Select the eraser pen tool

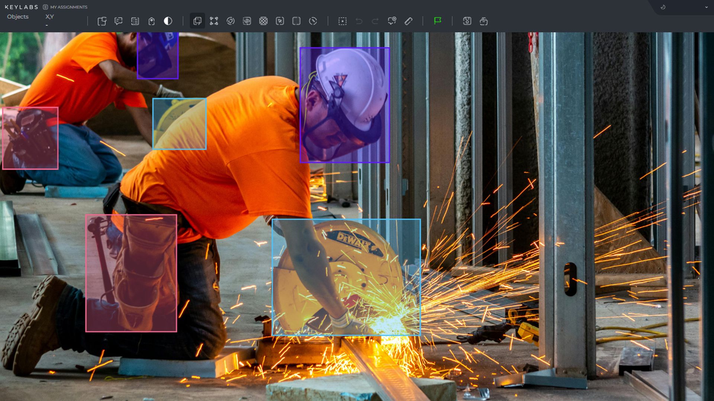click(x=408, y=21)
